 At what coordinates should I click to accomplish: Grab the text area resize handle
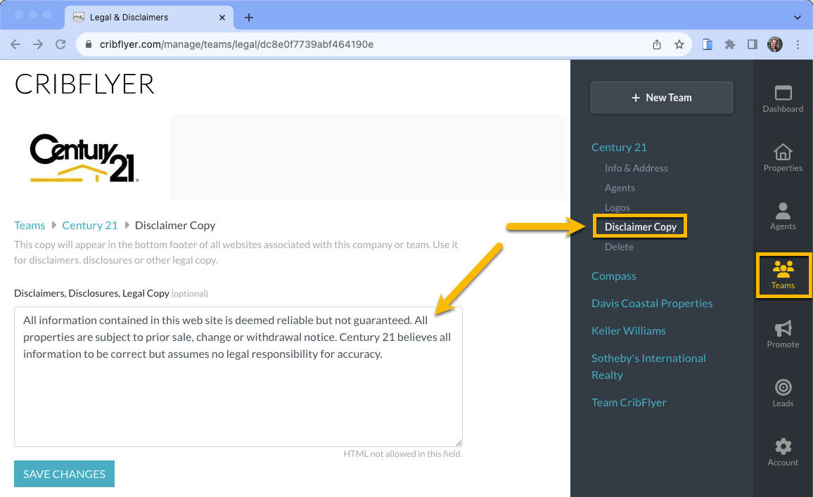[x=459, y=443]
